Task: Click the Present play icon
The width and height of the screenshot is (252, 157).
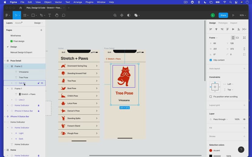Action: click(x=233, y=15)
